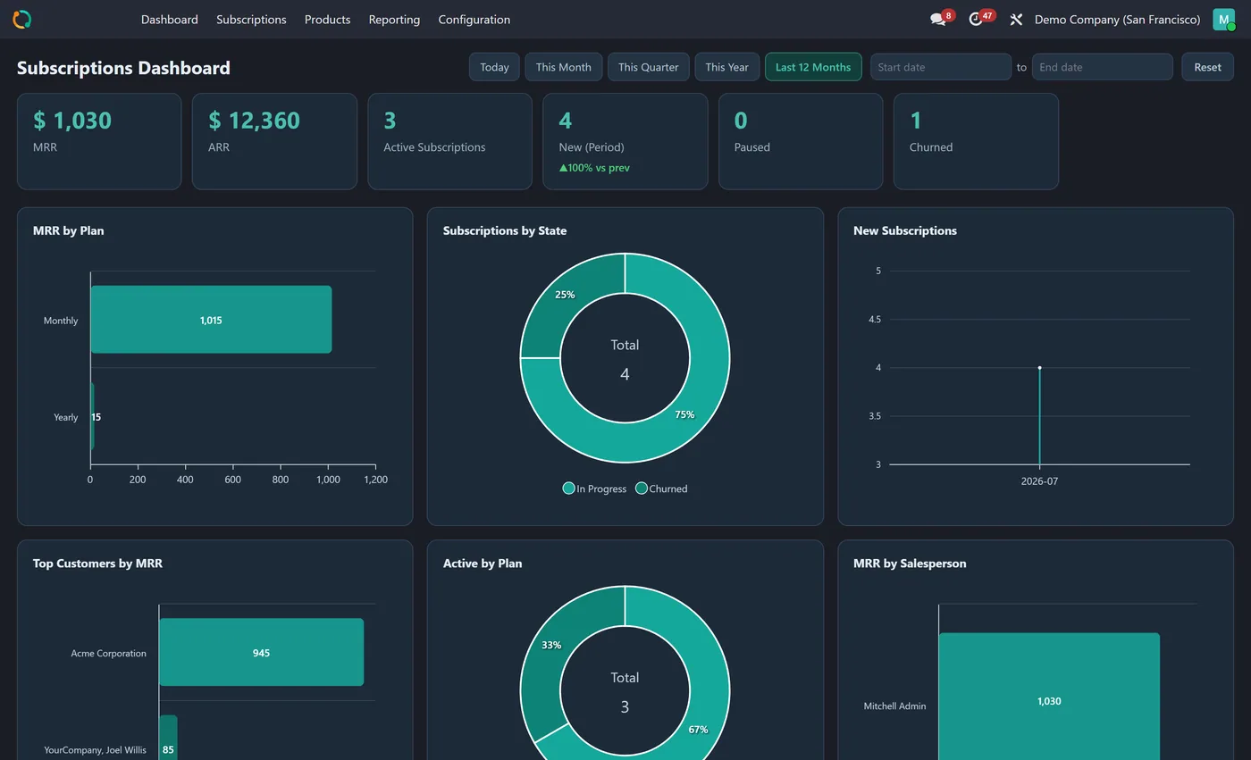1251x760 pixels.
Task: Click the "MRR by Plan" chart title
Action: click(x=69, y=230)
